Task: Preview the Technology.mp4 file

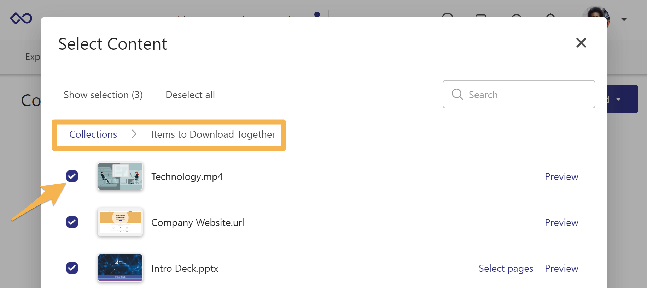Action: (x=561, y=177)
